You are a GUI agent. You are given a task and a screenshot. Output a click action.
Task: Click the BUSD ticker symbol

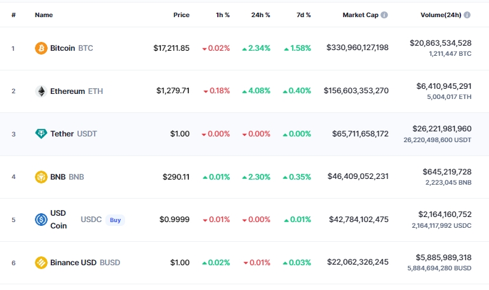coord(110,263)
